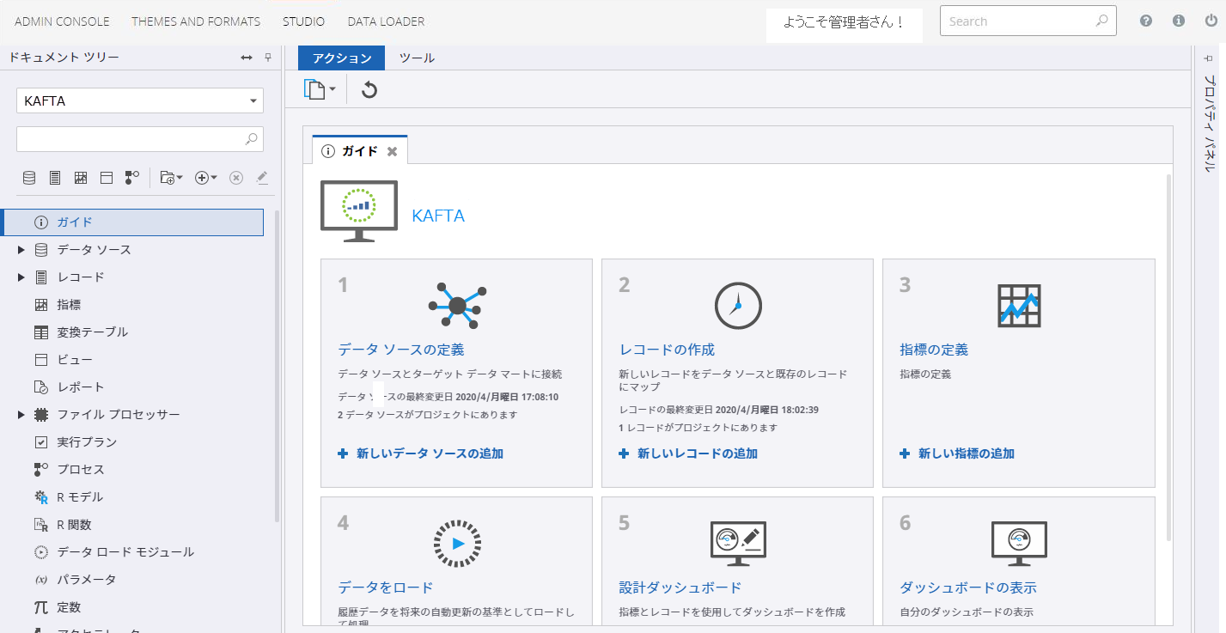Click the info icon in top bar
This screenshot has height=633, width=1226.
[1179, 21]
